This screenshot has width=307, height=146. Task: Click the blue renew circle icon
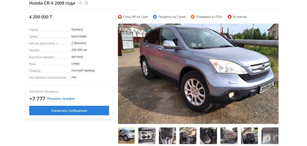(x=155, y=17)
